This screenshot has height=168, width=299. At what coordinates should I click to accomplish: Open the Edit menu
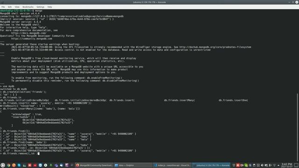point(9,7)
